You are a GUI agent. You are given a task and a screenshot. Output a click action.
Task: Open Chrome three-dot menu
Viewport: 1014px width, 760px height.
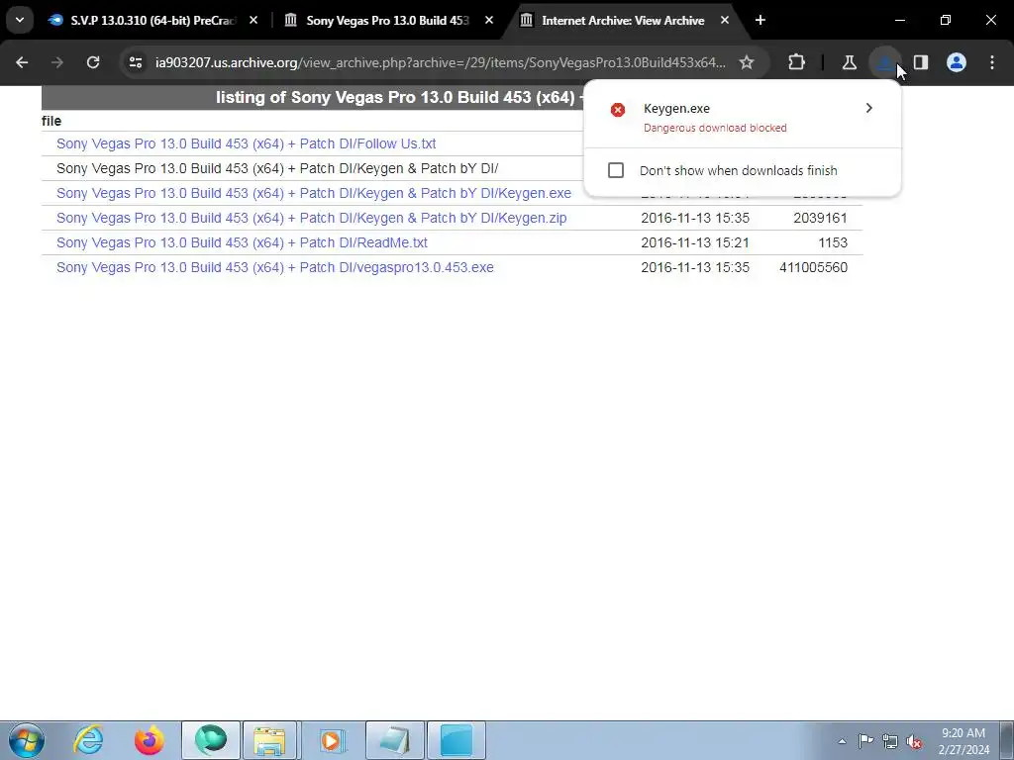[992, 62]
